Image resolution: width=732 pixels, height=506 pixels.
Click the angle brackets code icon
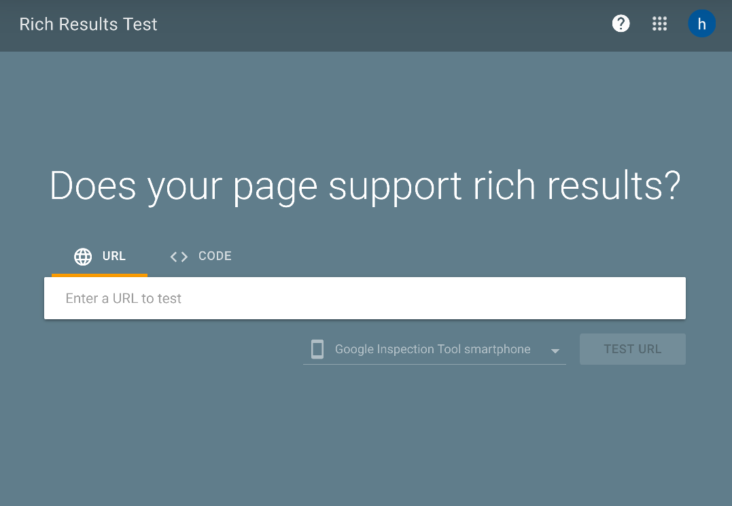point(179,257)
